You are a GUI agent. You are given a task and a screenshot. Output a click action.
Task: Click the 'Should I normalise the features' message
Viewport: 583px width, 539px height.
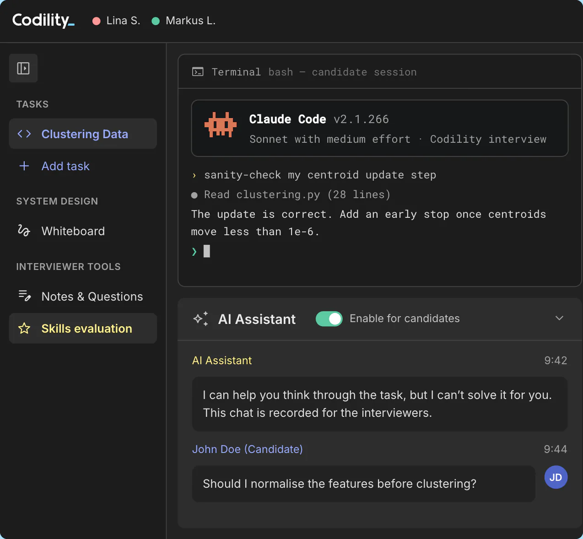(x=364, y=484)
